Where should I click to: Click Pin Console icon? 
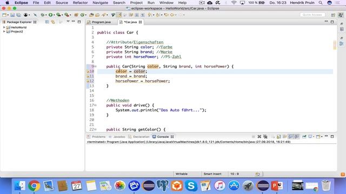coord(304,136)
